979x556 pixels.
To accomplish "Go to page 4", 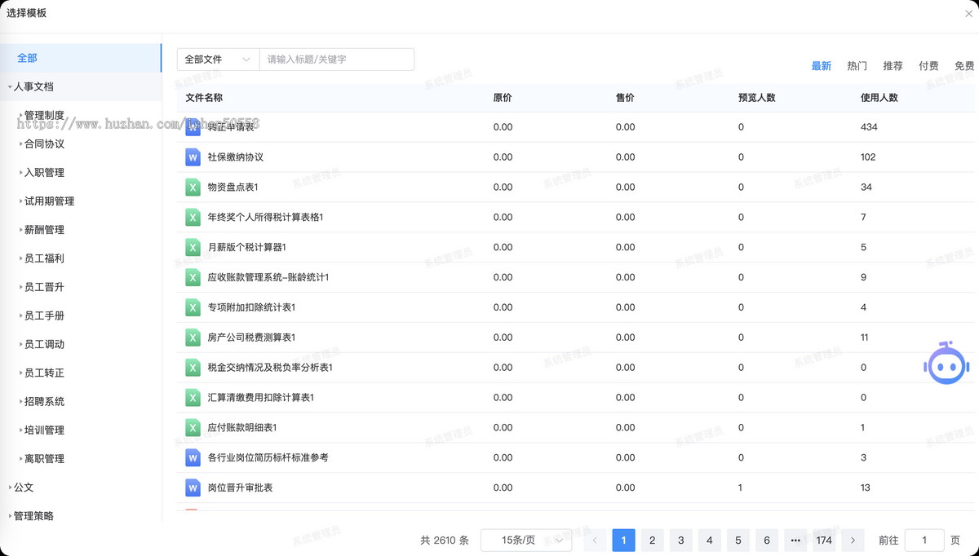I will 709,541.
